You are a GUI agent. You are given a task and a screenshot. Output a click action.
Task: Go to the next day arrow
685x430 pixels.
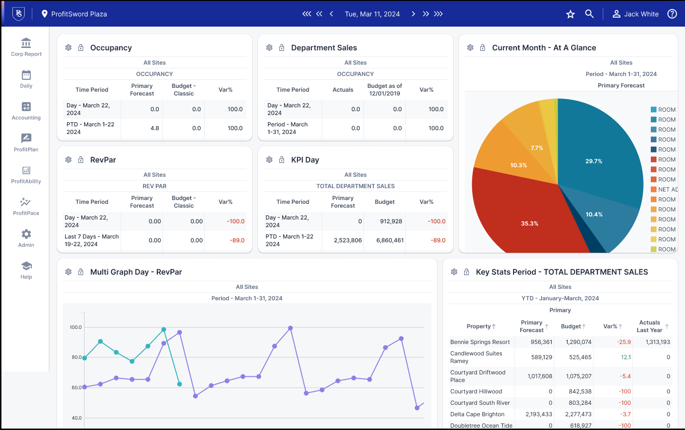point(413,14)
